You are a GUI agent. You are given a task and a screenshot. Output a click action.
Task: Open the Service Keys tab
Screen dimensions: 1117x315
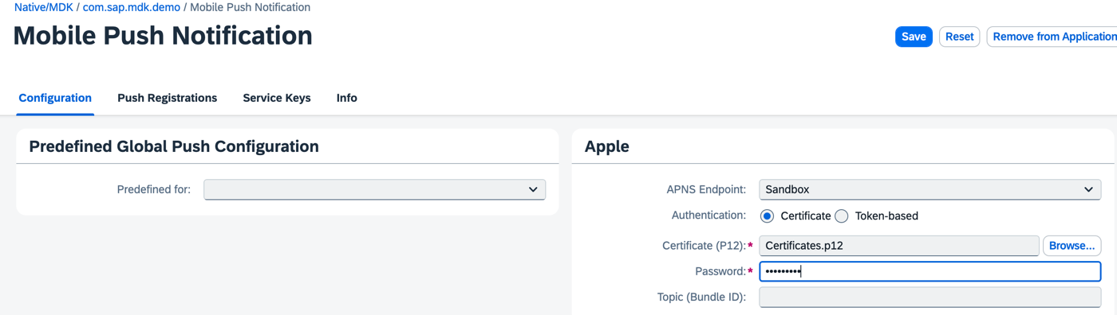[x=277, y=98]
